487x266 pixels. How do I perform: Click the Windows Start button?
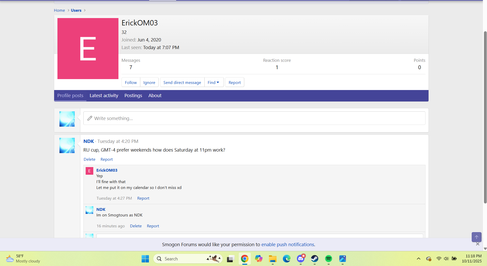tap(145, 259)
